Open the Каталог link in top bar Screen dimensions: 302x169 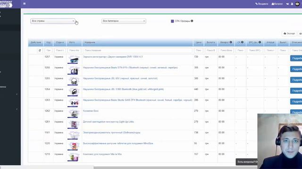click(277, 4)
